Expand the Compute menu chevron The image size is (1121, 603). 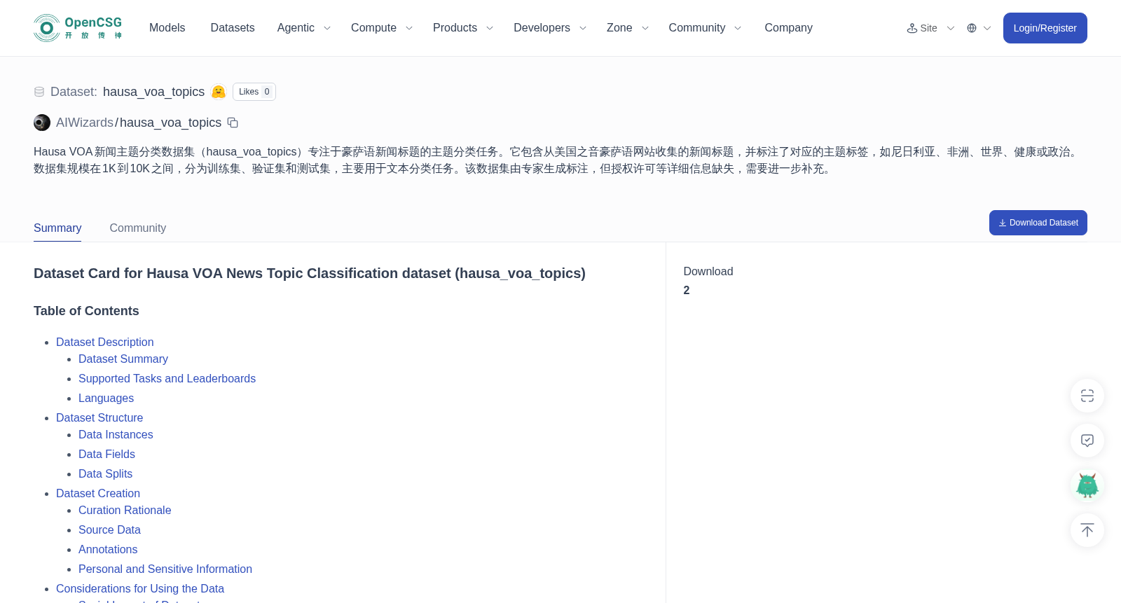tap(409, 28)
